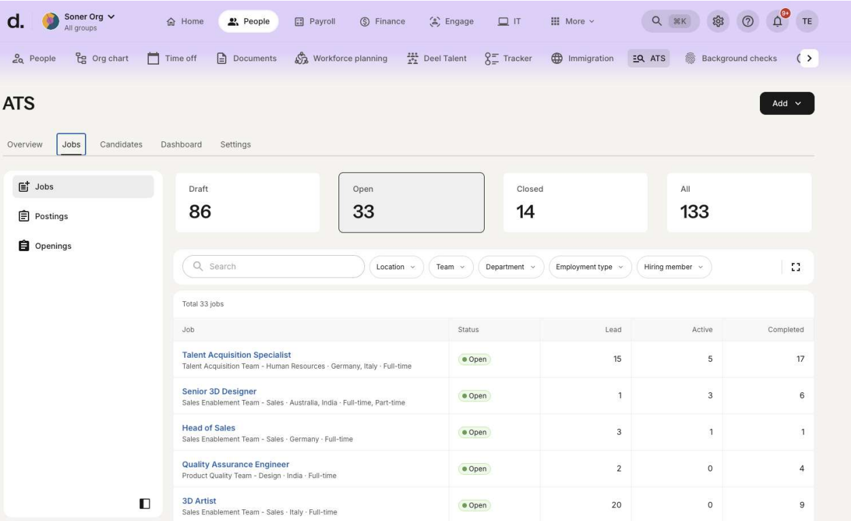The height and width of the screenshot is (521, 851).
Task: Open Documents sub-navigation item
Action: (247, 58)
